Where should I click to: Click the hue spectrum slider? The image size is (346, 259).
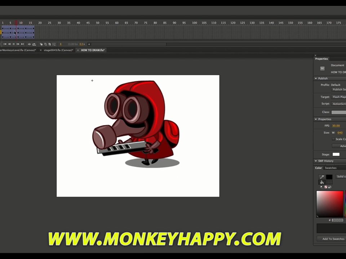pyautogui.click(x=345, y=204)
